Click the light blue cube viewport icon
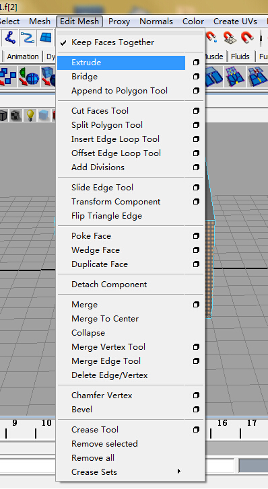Screen dimensions: 268x489 tap(44, 116)
